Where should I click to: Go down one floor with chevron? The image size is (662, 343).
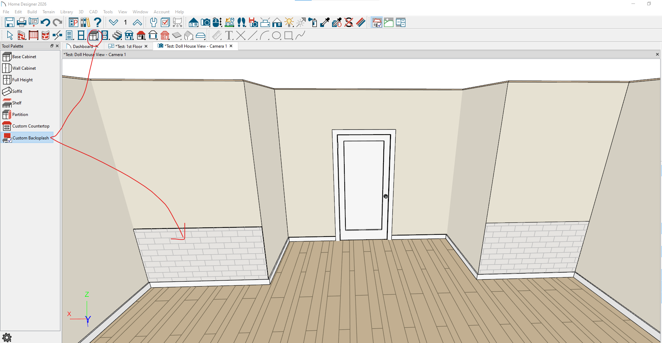113,22
